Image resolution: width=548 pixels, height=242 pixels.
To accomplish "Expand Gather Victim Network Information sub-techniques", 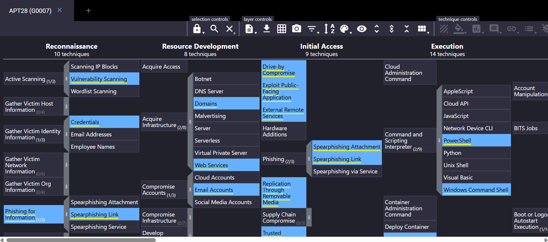I will 66,165.
